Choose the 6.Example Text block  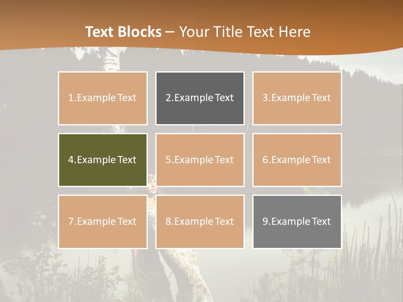pos(297,160)
